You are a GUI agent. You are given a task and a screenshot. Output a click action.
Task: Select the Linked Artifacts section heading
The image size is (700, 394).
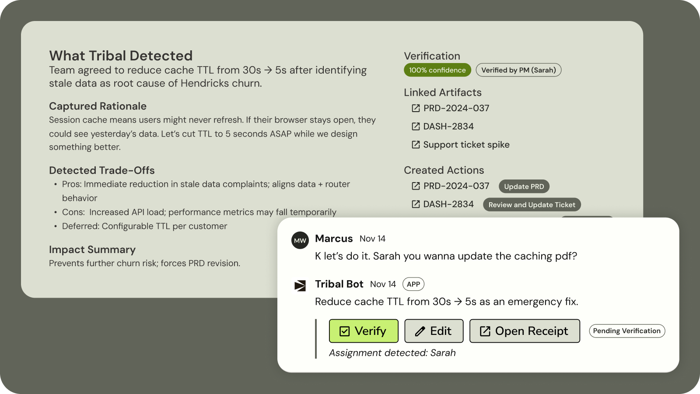click(443, 92)
